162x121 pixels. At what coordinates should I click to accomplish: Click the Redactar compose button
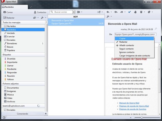coord(9,18)
